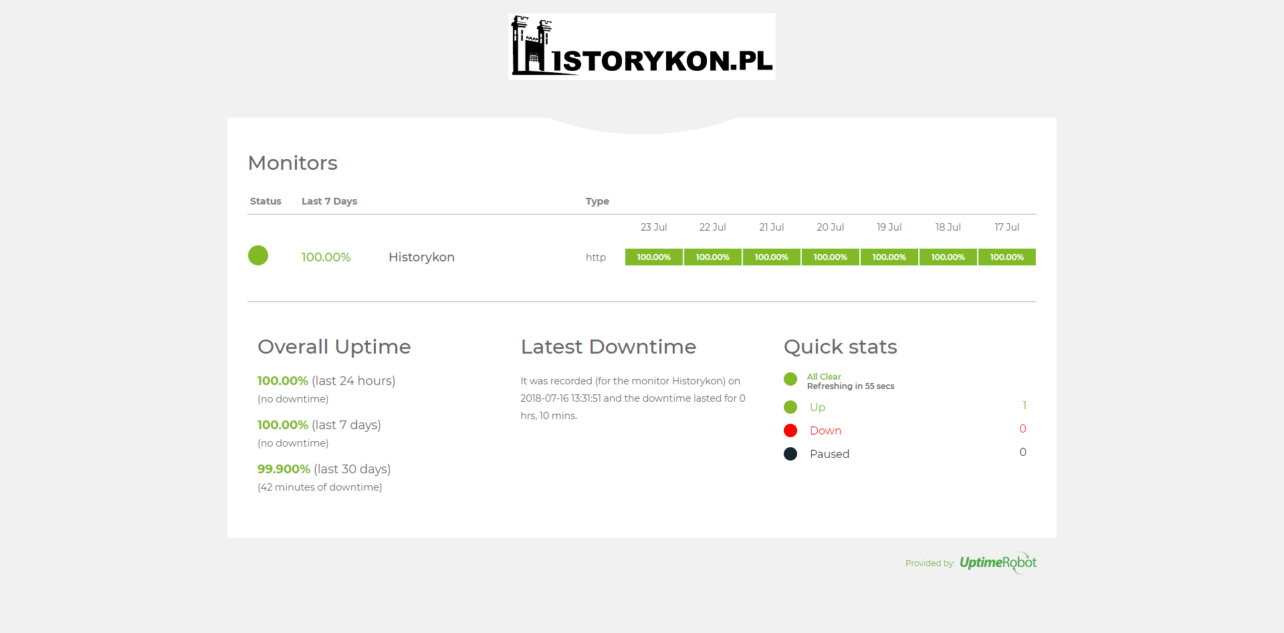The width and height of the screenshot is (1284, 633).
Task: Expand the Type column header
Action: (x=597, y=201)
